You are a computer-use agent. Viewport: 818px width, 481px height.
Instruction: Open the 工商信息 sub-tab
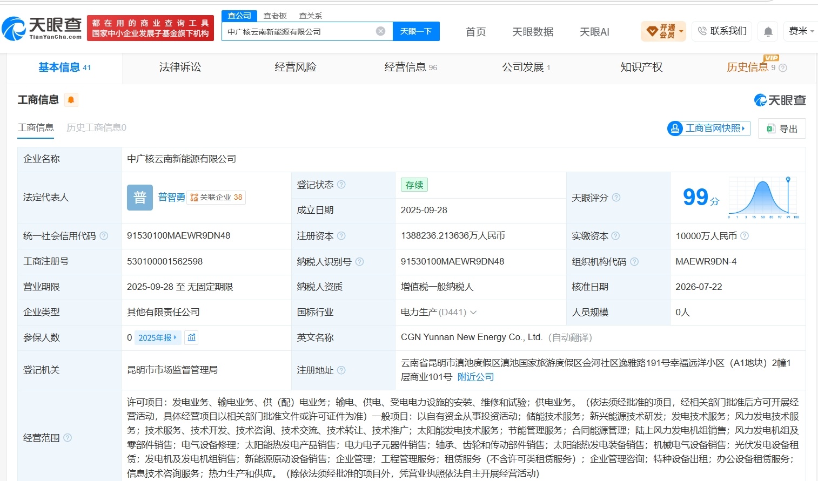tap(36, 128)
